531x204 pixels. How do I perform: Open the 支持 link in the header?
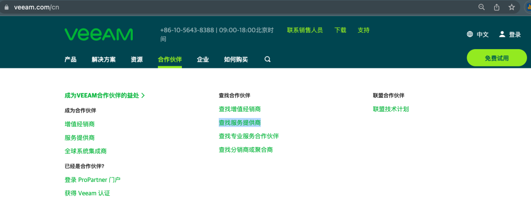click(x=364, y=30)
